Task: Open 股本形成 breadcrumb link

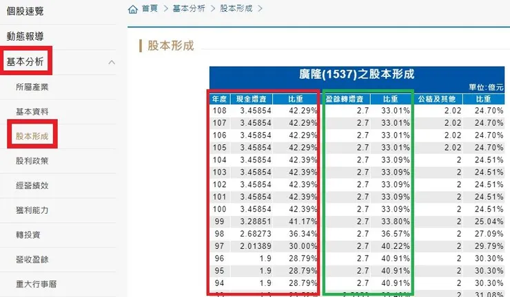Action: tap(236, 8)
